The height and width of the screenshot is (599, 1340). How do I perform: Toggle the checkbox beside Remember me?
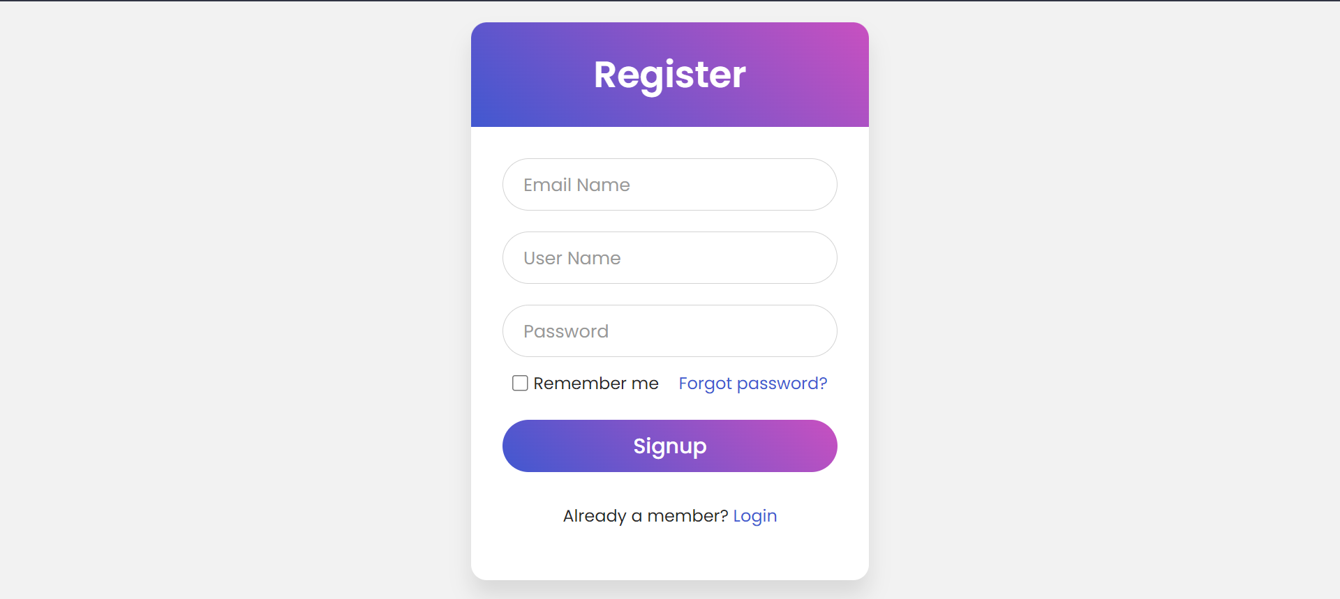(520, 383)
